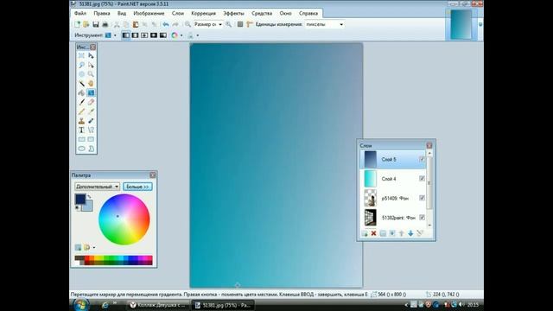Open color/transparency mode dropdown arrow
553x311 pixels.
[x=181, y=35]
